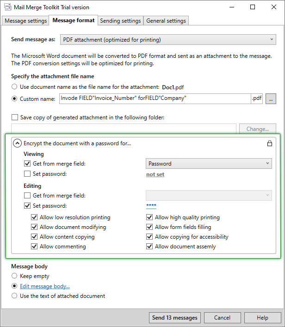Collapse the Encrypt the document section
Viewport: 285px width, 327px height.
point(17,143)
